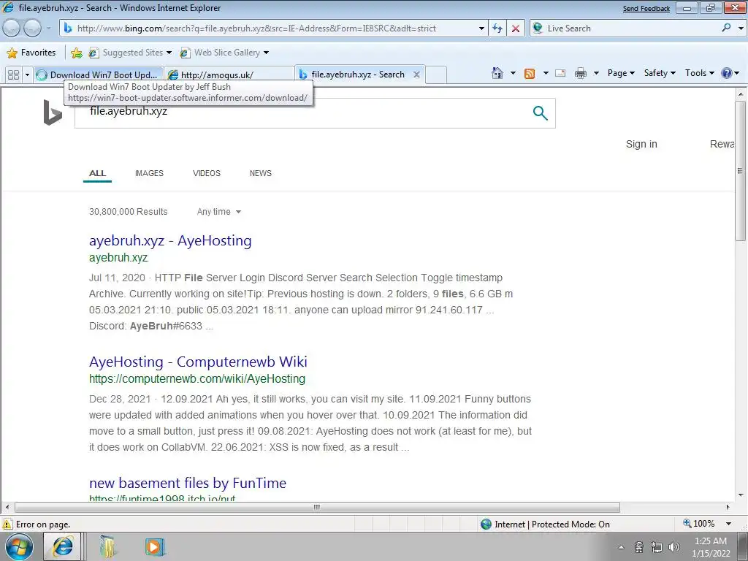
Task: Click Internet Protected Mode status text
Action: pos(552,524)
